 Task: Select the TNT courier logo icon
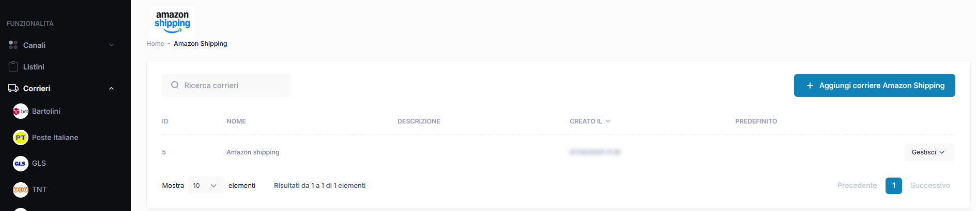(x=21, y=189)
